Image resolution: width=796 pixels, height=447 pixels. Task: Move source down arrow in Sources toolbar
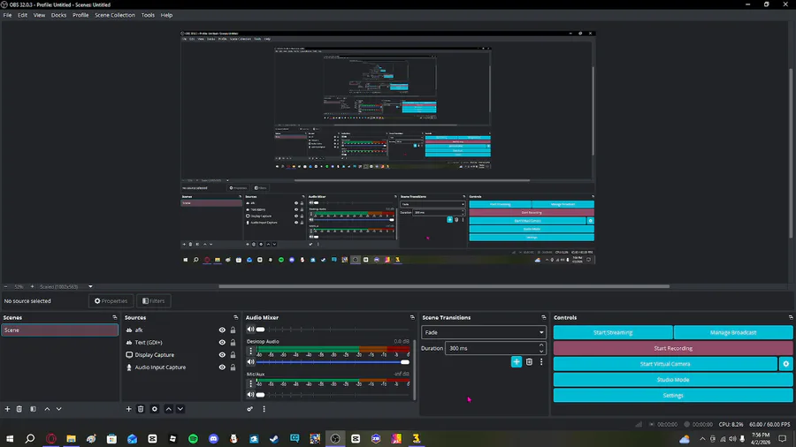click(x=180, y=409)
